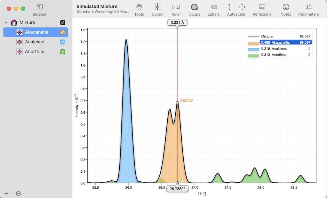Uncheck the Akaganeite orange checkbox

click(63, 32)
